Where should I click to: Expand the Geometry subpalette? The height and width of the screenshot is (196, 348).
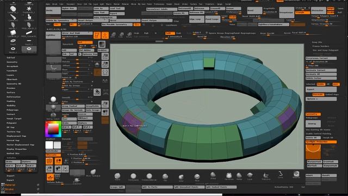12,62
